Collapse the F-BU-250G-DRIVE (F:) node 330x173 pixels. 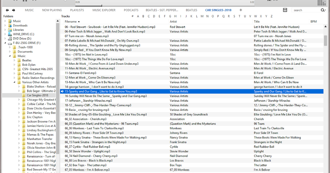tap(5, 43)
